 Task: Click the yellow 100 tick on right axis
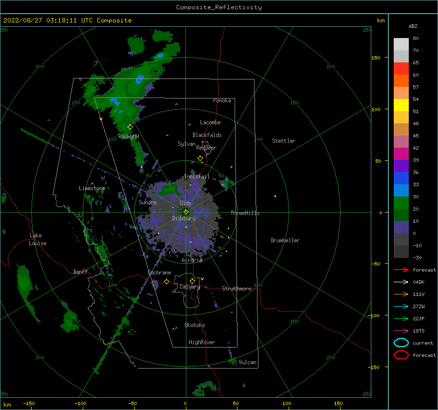pos(376,109)
